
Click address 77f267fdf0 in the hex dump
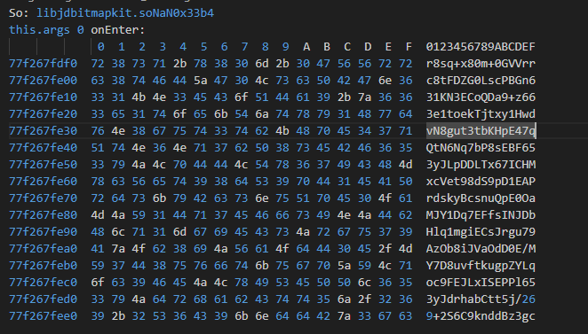[x=44, y=64]
